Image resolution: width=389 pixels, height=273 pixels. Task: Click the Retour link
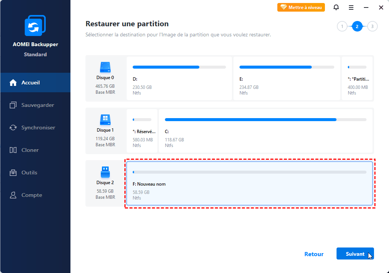pyautogui.click(x=314, y=254)
